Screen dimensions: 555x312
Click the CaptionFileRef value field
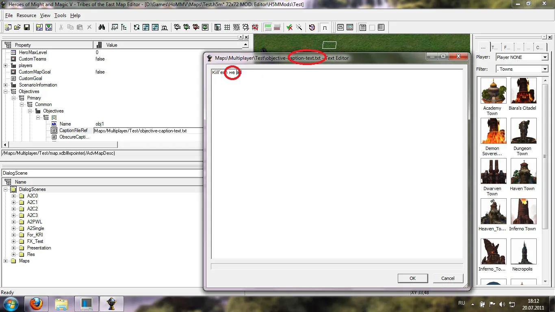148,131
